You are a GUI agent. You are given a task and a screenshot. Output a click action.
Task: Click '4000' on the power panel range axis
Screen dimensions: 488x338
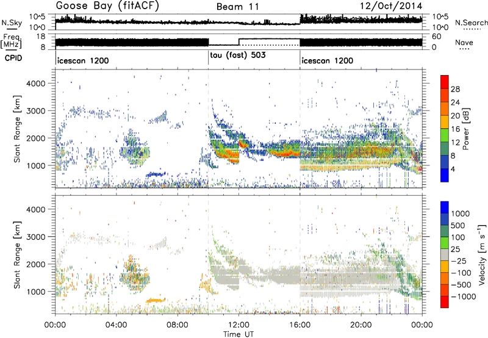tap(36, 84)
